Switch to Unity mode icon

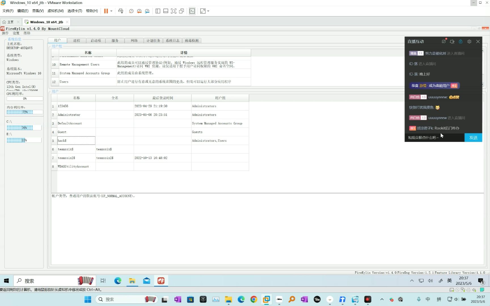pyautogui.click(x=181, y=11)
